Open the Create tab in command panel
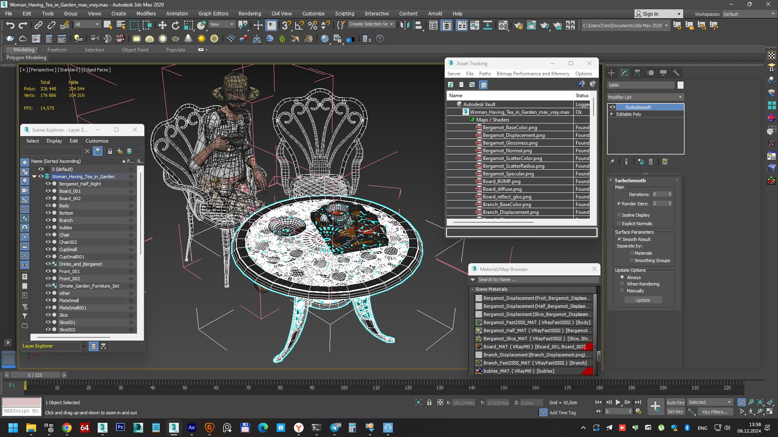The width and height of the screenshot is (778, 437). (x=611, y=73)
